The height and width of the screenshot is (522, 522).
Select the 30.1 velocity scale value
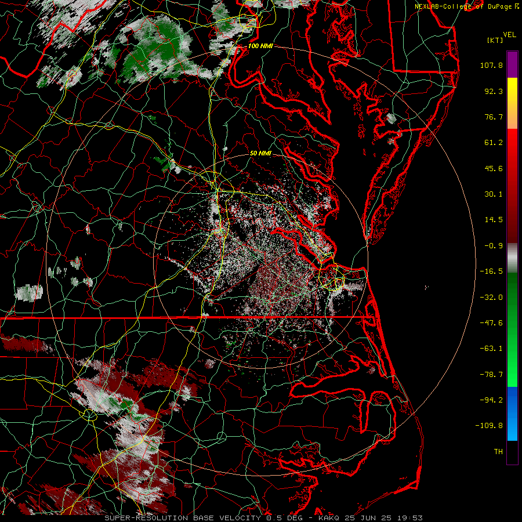click(494, 194)
